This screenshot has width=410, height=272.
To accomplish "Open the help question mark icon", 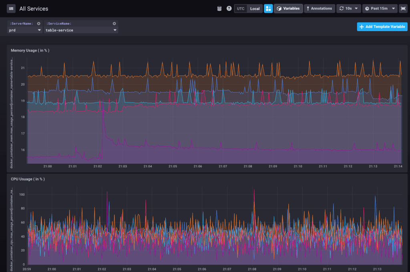I will [x=229, y=8].
